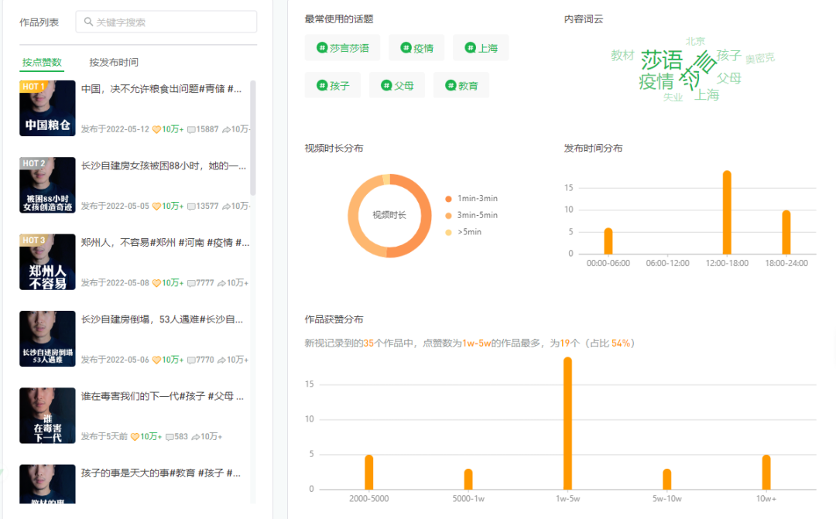This screenshot has width=836, height=519.
Task: Click the like heart icon on 中国粮仓 video
Action: 156,130
